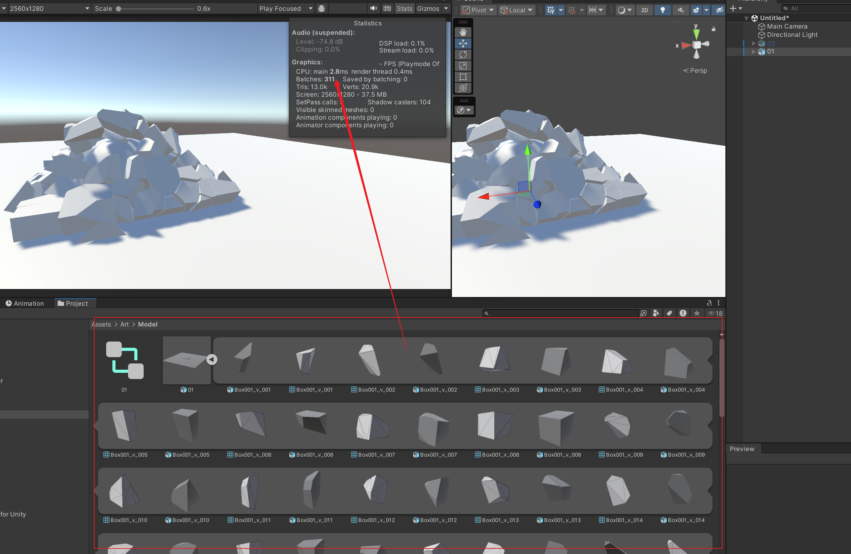
Task: Click the search by label tag icon
Action: pyautogui.click(x=669, y=313)
